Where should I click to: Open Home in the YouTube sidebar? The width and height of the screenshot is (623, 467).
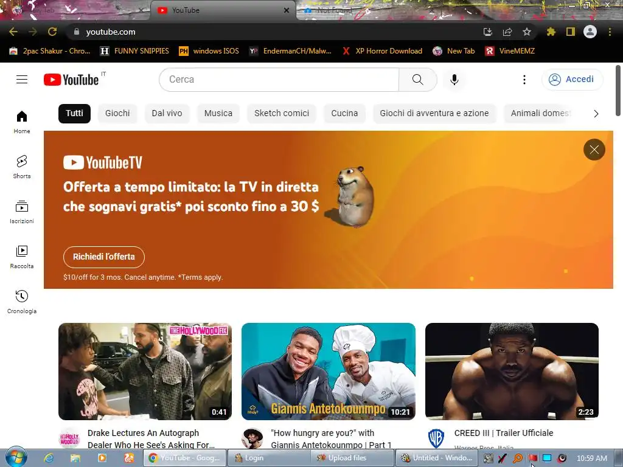pyautogui.click(x=22, y=122)
